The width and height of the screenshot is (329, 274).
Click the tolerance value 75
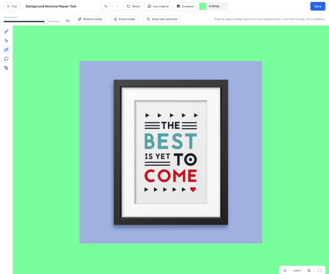(x=67, y=21)
